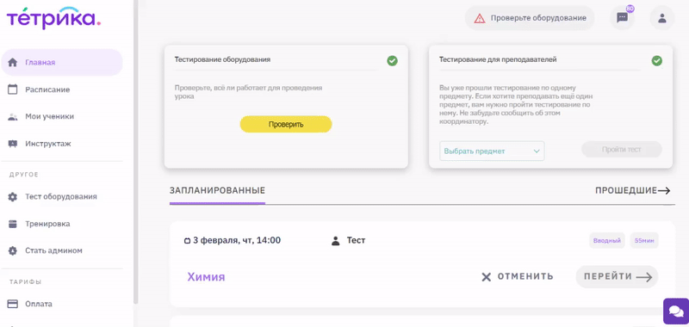This screenshot has width=689, height=327.
Task: Select the ЗАПЛАНИРОВАННЫЕ tab
Action: (217, 190)
